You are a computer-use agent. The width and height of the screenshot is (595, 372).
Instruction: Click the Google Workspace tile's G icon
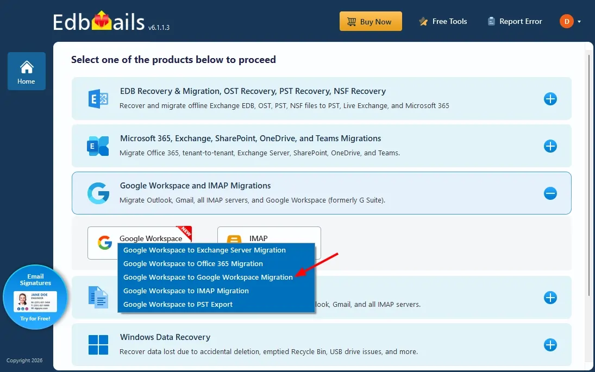(105, 243)
